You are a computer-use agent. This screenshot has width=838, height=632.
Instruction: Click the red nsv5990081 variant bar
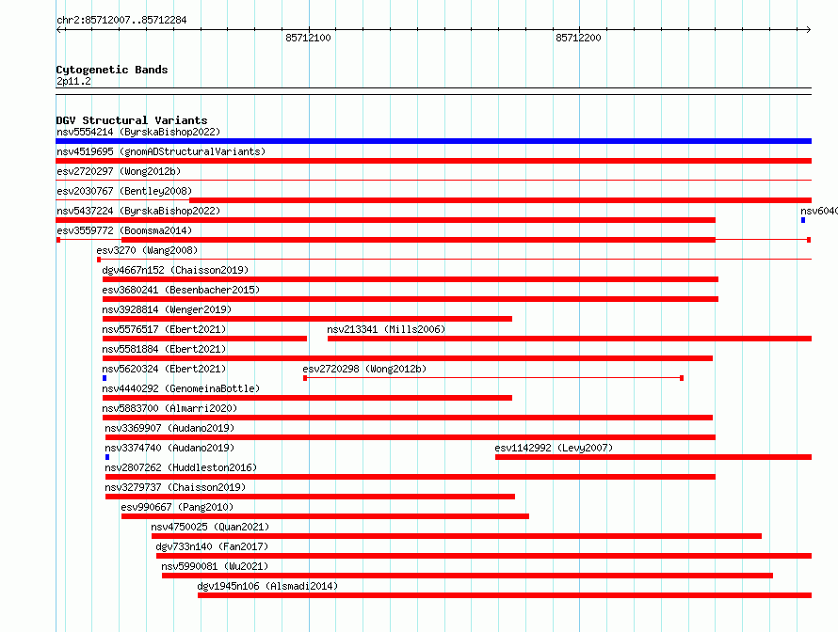tap(467, 576)
